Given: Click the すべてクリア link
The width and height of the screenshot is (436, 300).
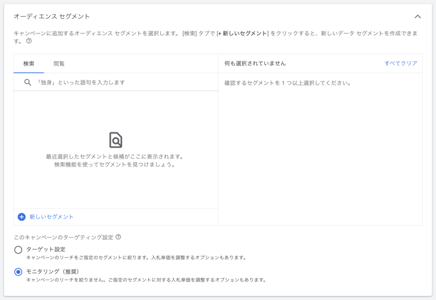Looking at the screenshot, I should (x=401, y=63).
